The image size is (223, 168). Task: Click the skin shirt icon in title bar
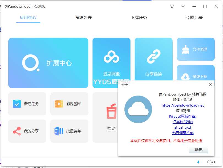[172, 6]
